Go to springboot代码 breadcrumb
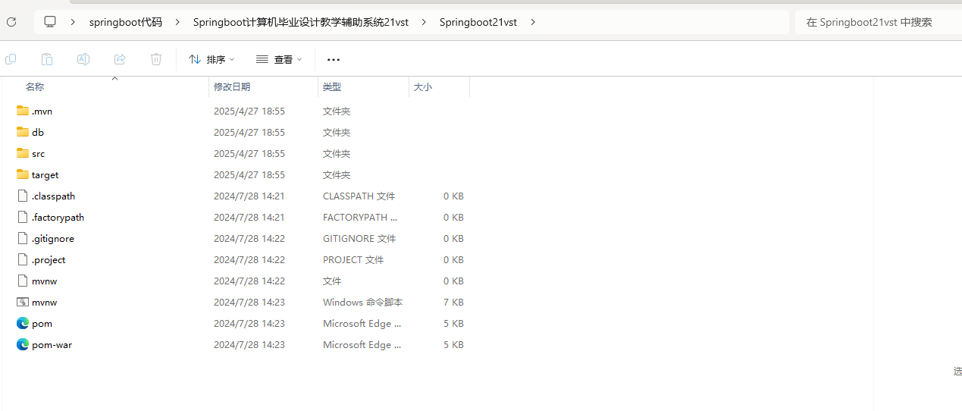 tap(126, 22)
